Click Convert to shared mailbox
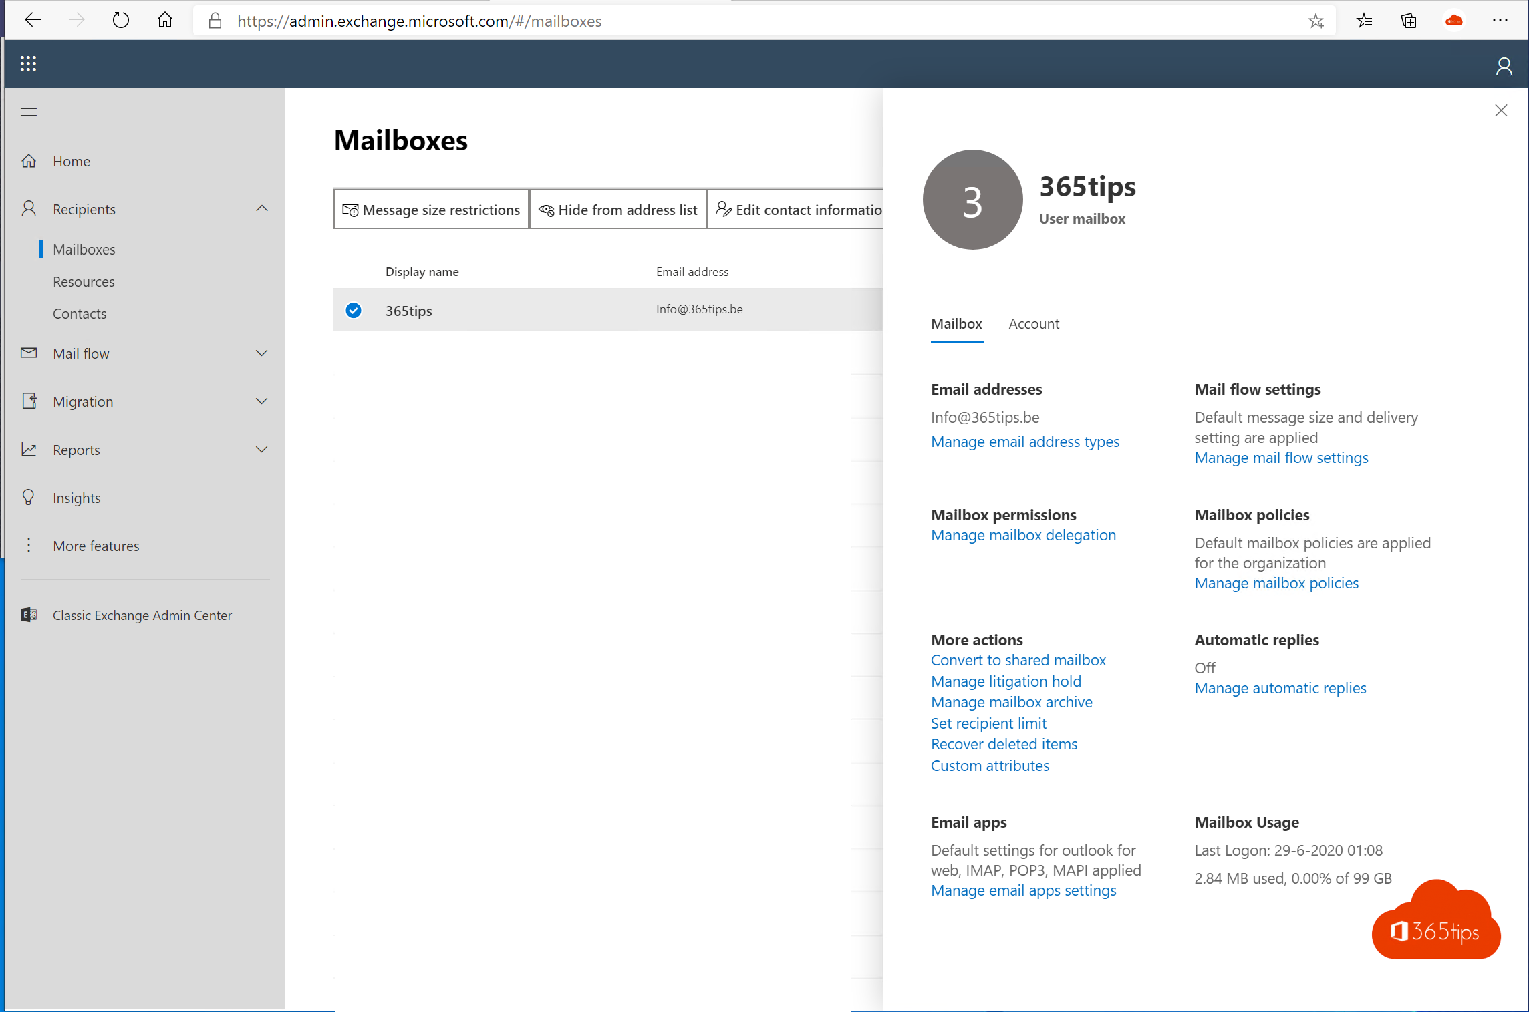 click(1018, 659)
